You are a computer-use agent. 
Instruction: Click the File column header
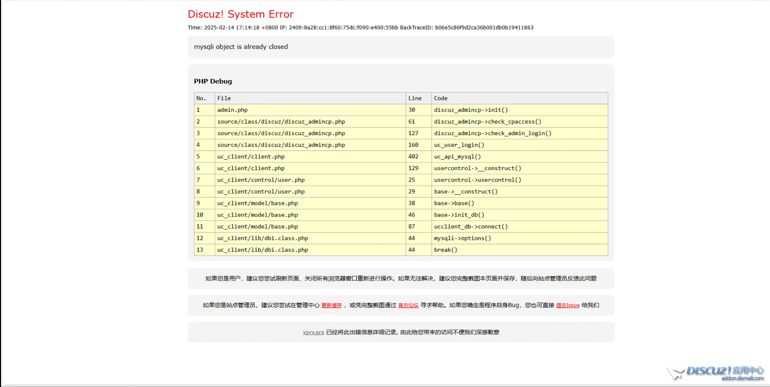tap(224, 98)
